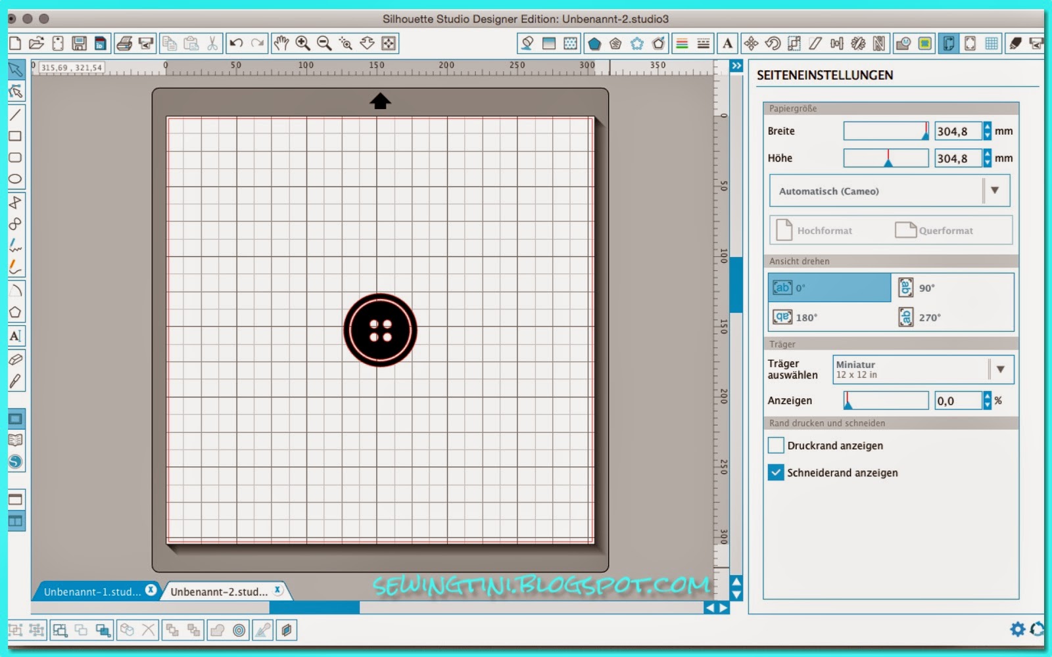Save the document with the floppy disk icon
Viewport: 1052px width, 657px height.
(x=80, y=43)
